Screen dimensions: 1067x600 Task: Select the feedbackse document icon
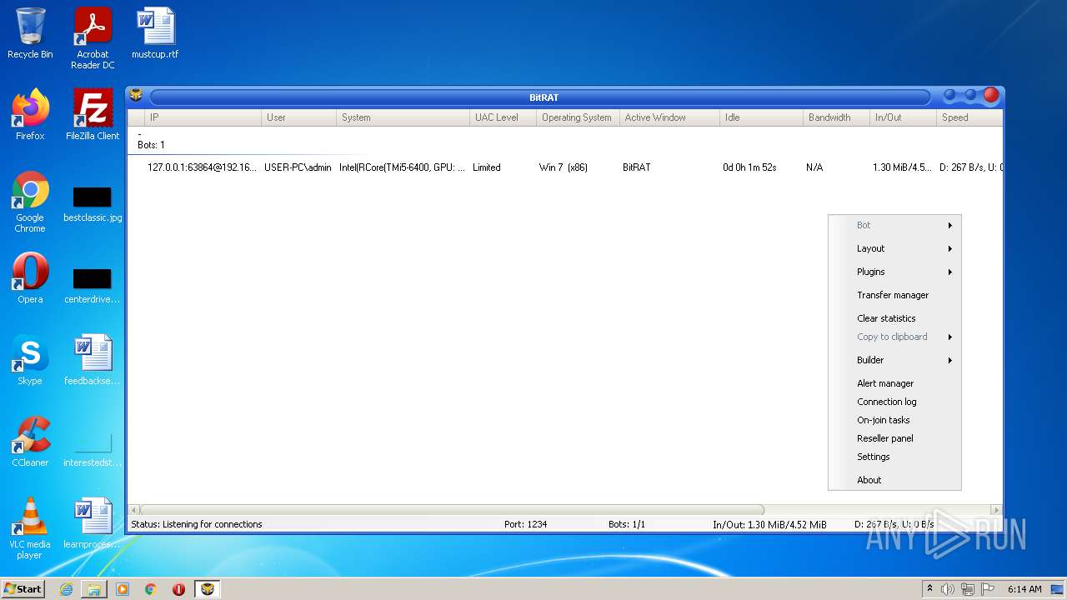pos(93,360)
